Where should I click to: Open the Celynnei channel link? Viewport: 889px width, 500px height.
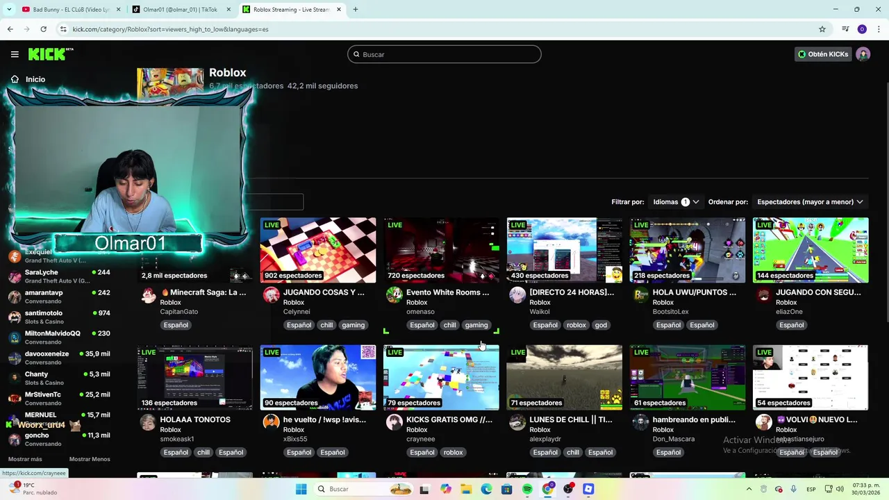[x=297, y=312]
